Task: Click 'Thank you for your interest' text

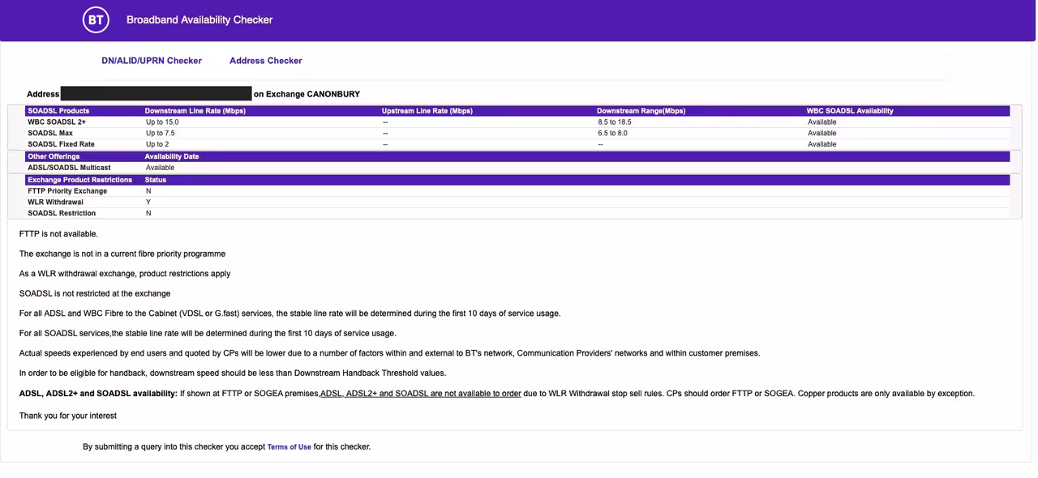Action: 68,416
